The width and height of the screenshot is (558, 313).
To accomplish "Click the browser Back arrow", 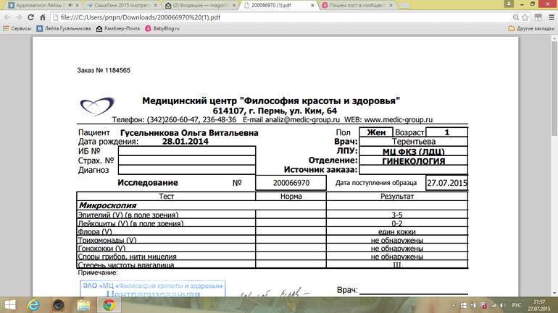I will 7,17.
